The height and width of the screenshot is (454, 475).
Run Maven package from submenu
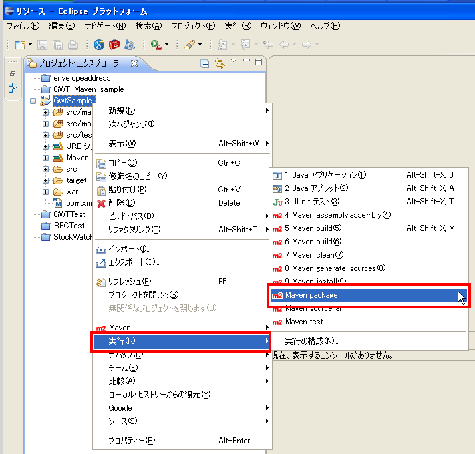369,295
